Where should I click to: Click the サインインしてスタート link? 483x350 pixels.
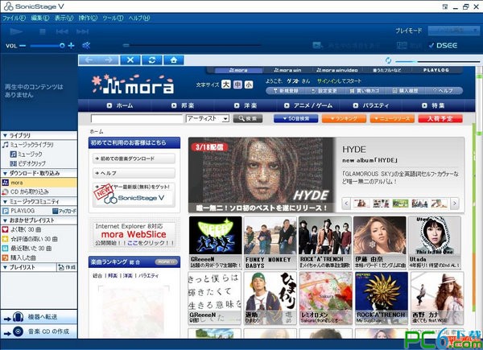point(340,81)
